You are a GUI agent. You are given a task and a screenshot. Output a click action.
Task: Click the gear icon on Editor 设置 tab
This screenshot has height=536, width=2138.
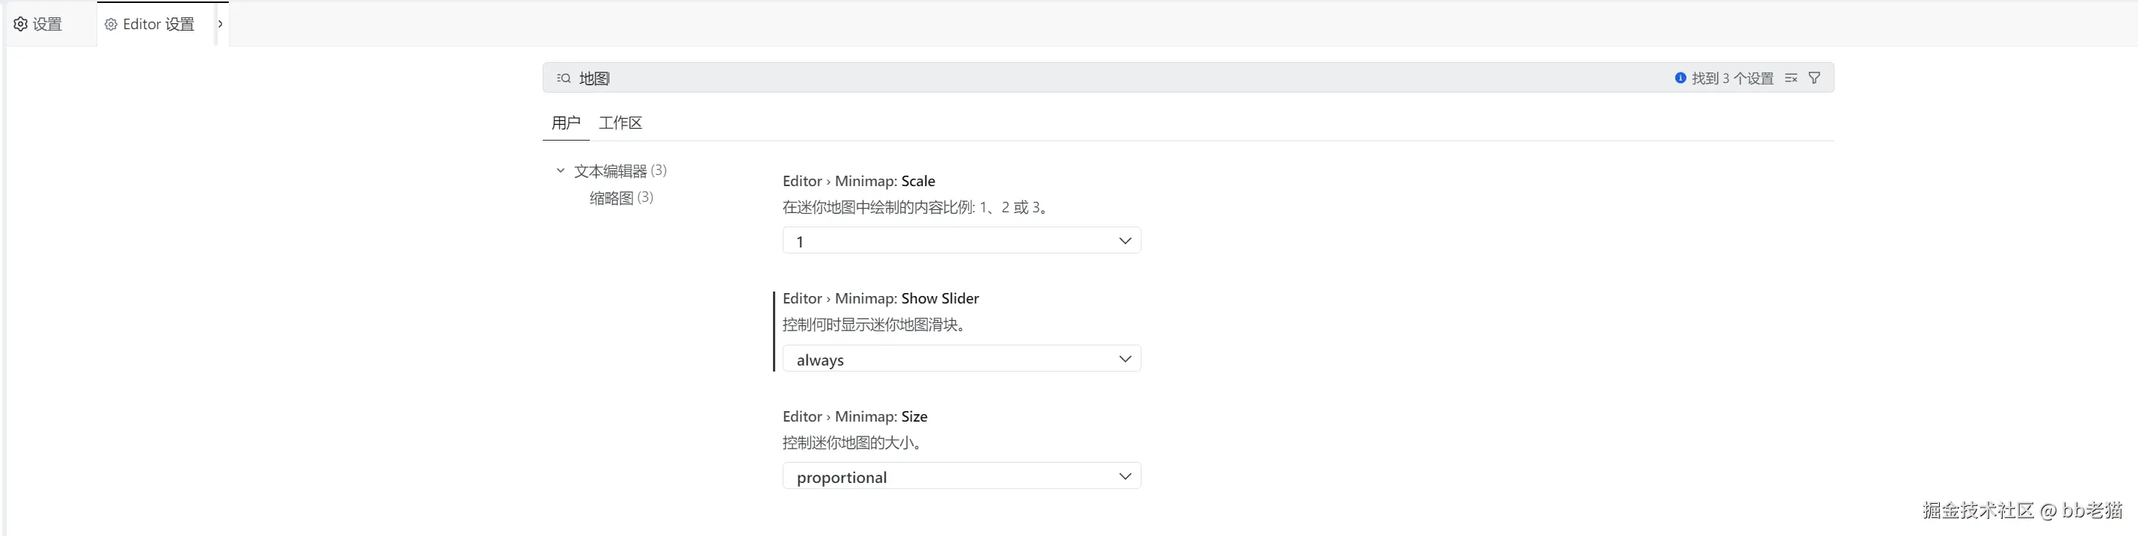(111, 25)
